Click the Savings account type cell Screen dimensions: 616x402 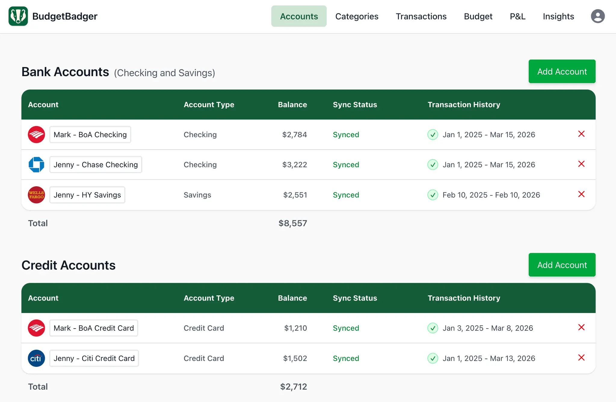point(197,195)
